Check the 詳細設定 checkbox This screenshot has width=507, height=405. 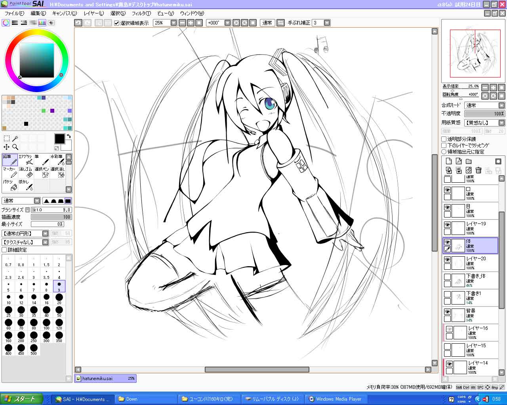(4, 250)
